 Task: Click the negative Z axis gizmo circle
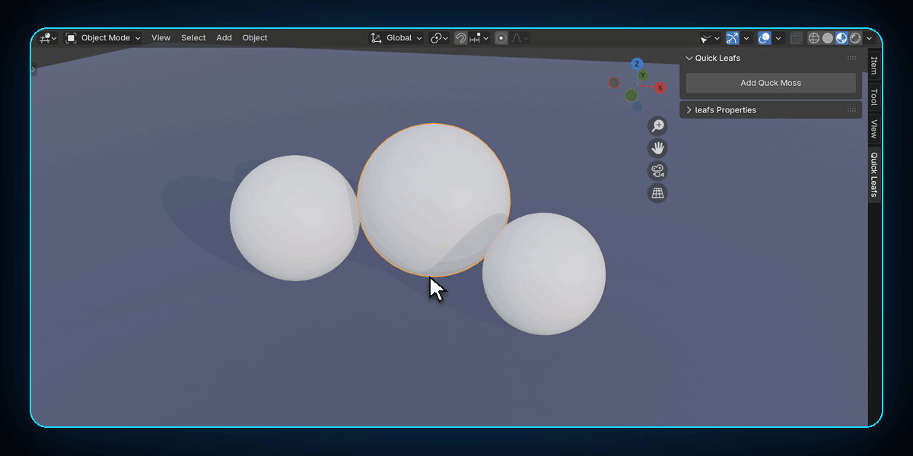[x=637, y=106]
